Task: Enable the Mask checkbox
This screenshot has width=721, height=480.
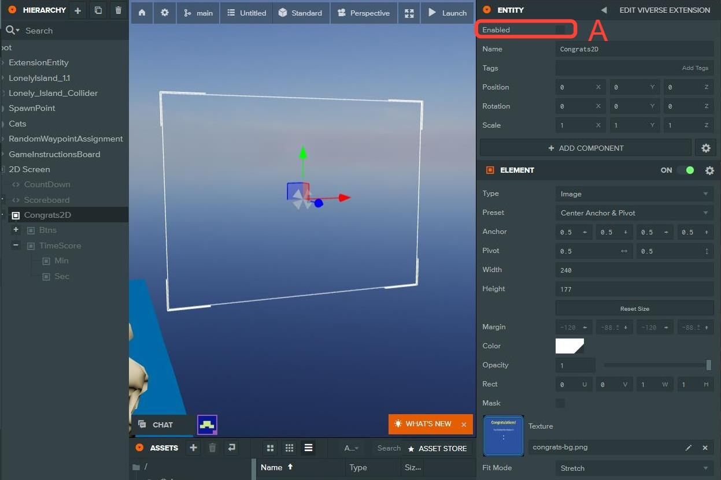Action: click(560, 403)
